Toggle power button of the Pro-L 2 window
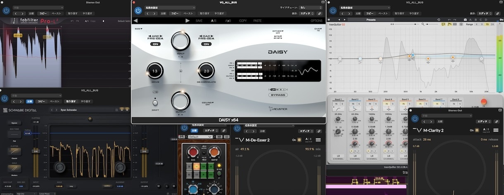Image resolution: width=504 pixels, height=195 pixels. pyautogui.click(x=6, y=11)
